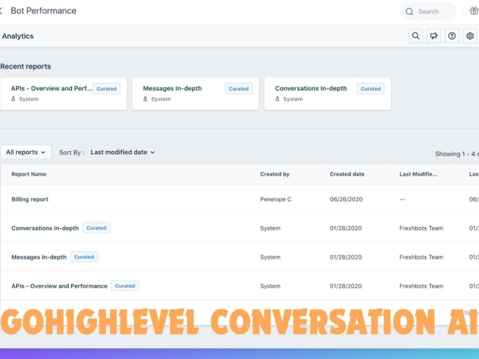Open APIs - Overview and Perf... recent card
Viewport: 479px width, 359px height.
(x=64, y=94)
